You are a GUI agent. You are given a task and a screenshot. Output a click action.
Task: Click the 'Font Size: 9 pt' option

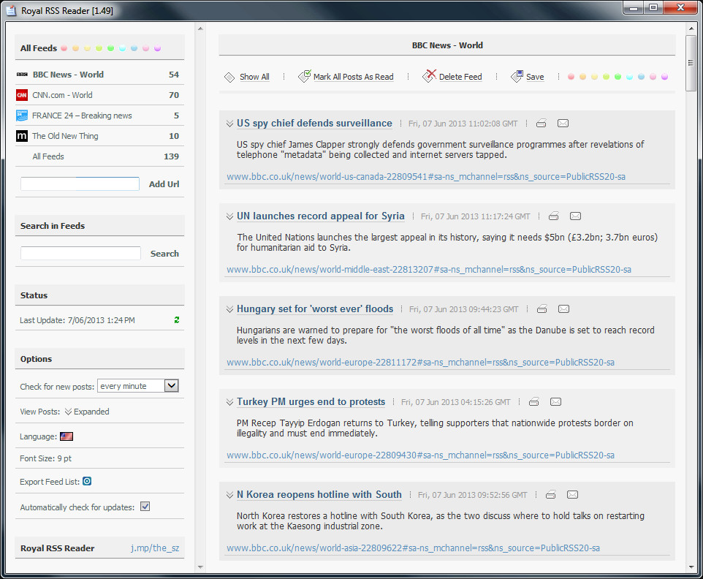coord(46,458)
